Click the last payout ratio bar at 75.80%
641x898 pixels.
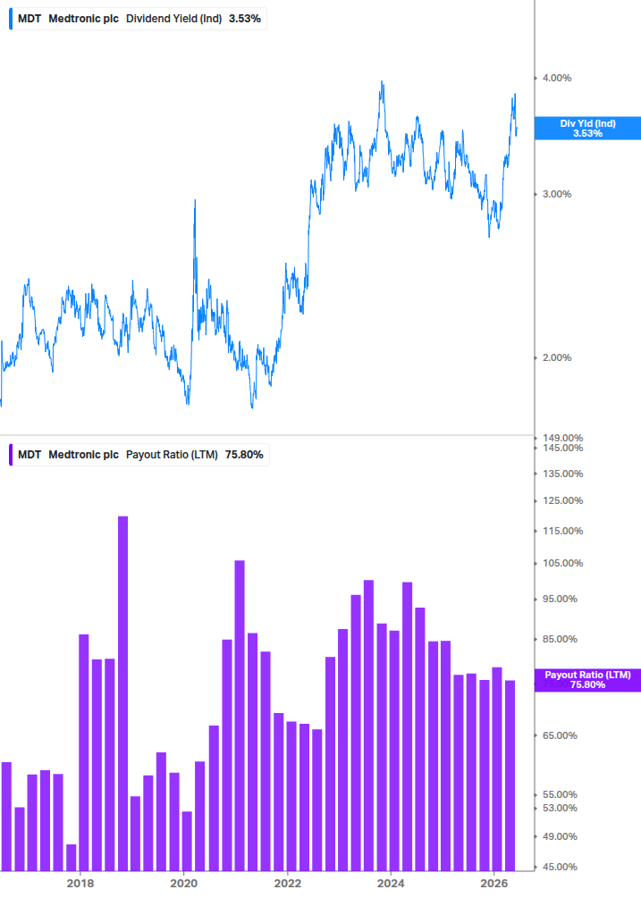(510, 776)
